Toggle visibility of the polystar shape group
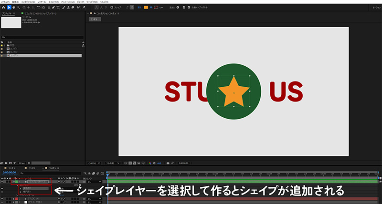382x204 pixels. (2, 188)
